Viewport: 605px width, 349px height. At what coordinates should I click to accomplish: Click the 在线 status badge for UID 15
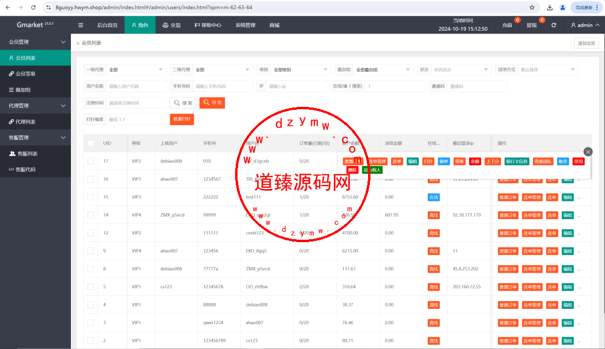[434, 197]
